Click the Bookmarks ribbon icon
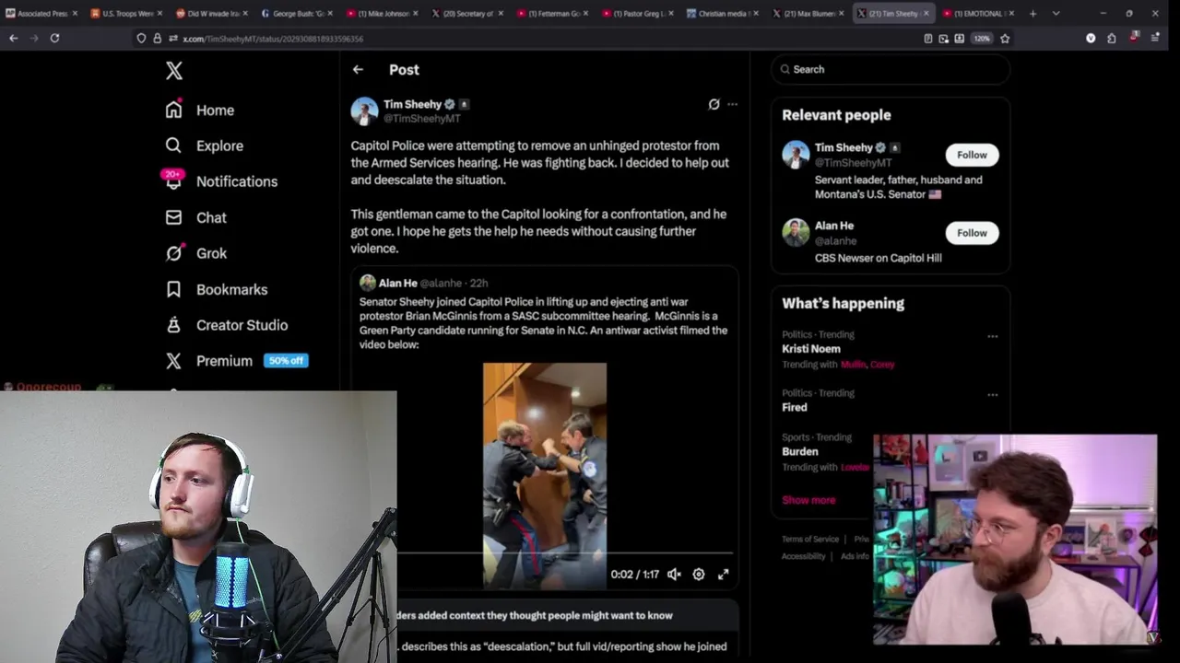Viewport: 1180px width, 663px height. 173,289
